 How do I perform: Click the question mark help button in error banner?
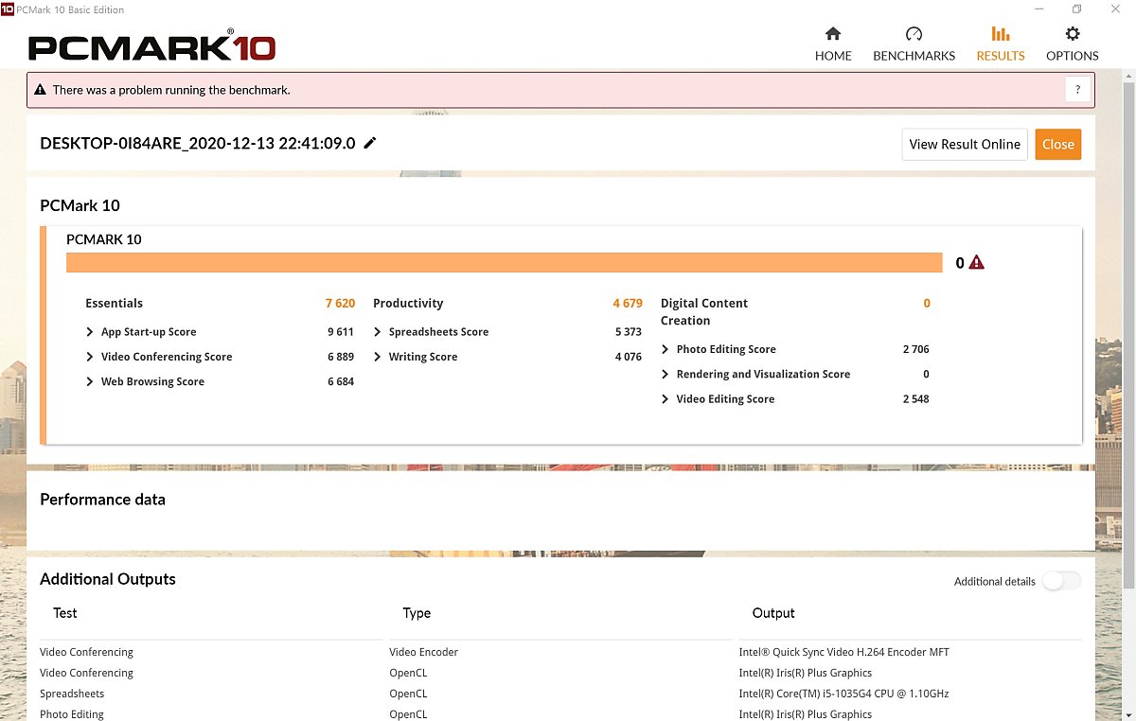click(x=1077, y=90)
